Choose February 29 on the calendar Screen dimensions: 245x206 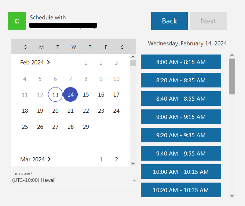[86, 127]
